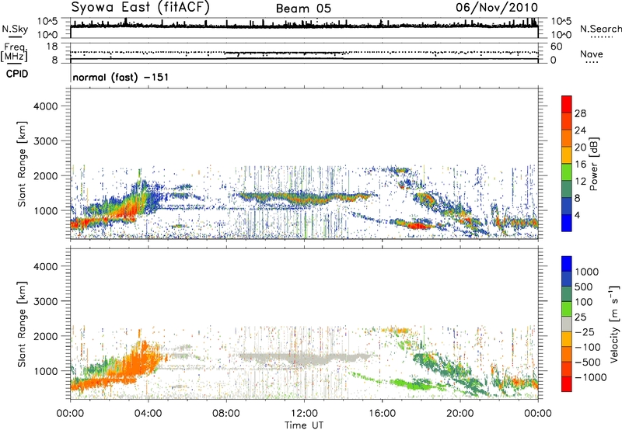
Task: Click the 'Time UT' axis label
Action: click(x=304, y=425)
